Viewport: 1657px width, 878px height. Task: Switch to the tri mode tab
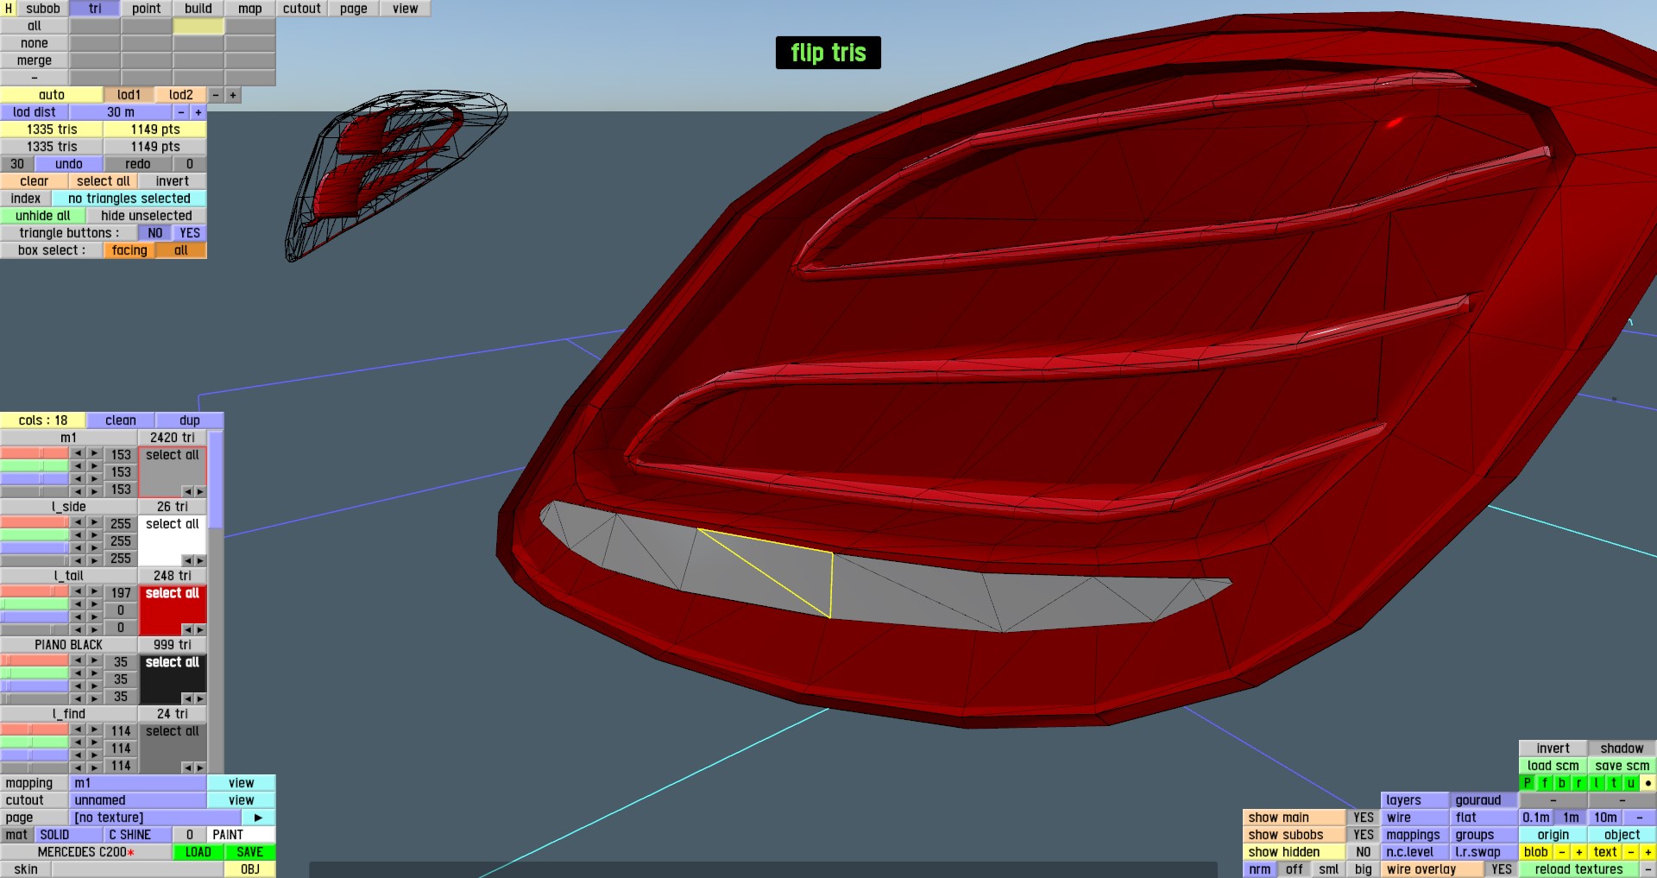click(95, 9)
